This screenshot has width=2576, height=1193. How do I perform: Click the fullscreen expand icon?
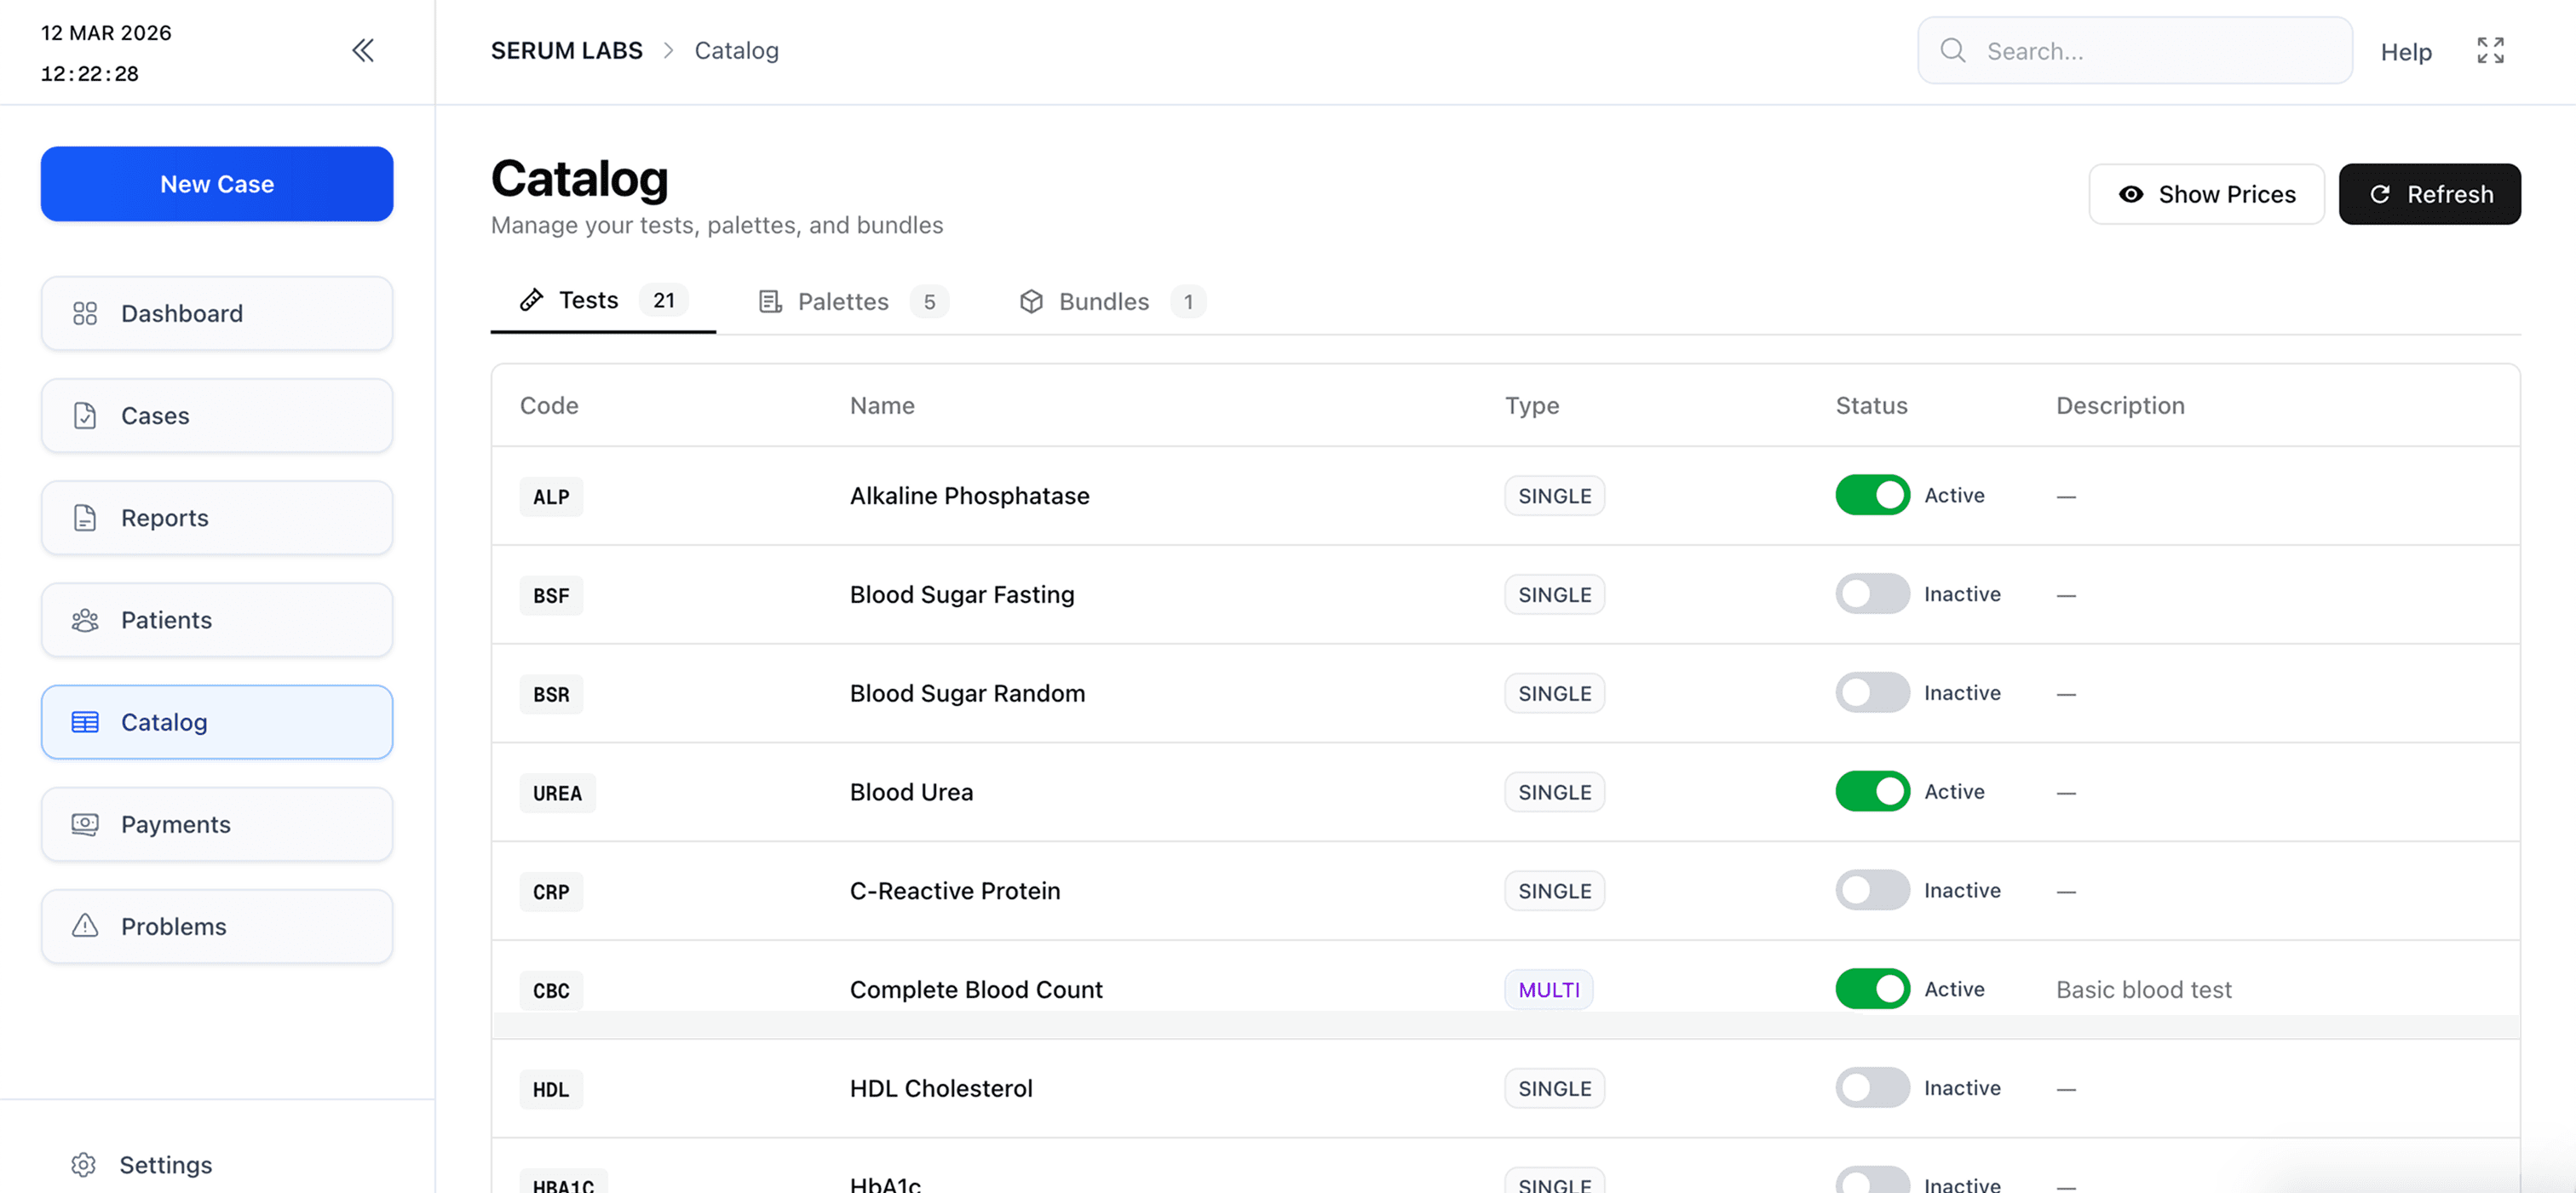tap(2490, 50)
